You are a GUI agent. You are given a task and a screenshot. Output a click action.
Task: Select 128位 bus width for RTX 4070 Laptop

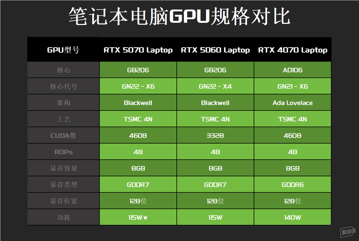[x=293, y=201]
